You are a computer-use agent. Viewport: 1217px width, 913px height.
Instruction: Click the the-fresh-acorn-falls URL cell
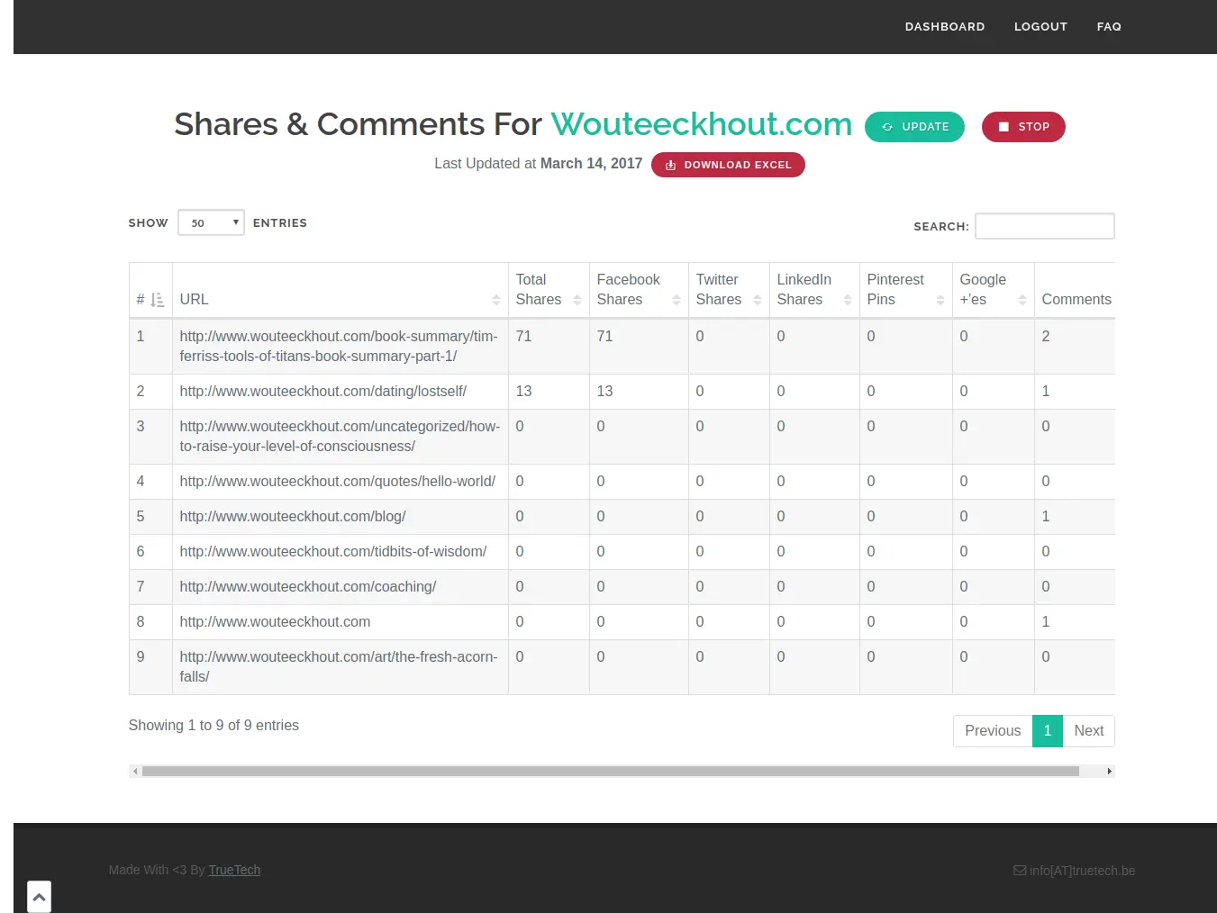pyautogui.click(x=340, y=667)
